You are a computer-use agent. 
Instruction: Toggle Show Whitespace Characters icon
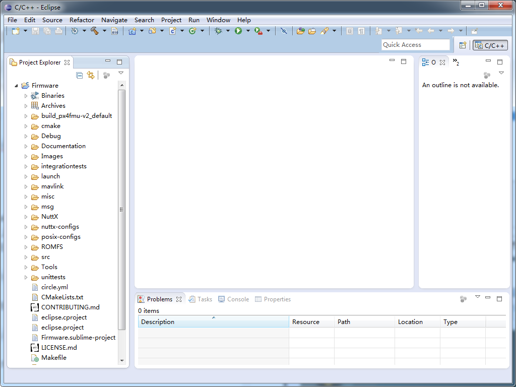point(361,31)
